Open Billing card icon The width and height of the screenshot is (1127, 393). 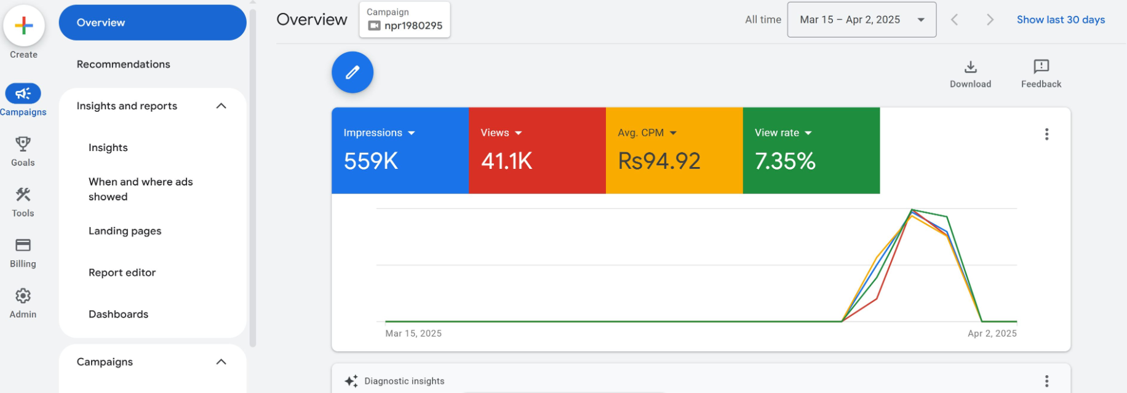tap(23, 245)
